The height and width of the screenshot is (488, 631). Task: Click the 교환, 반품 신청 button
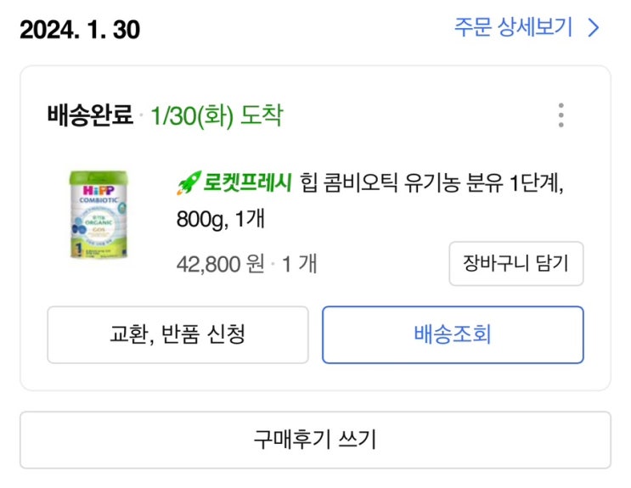pyautogui.click(x=177, y=334)
